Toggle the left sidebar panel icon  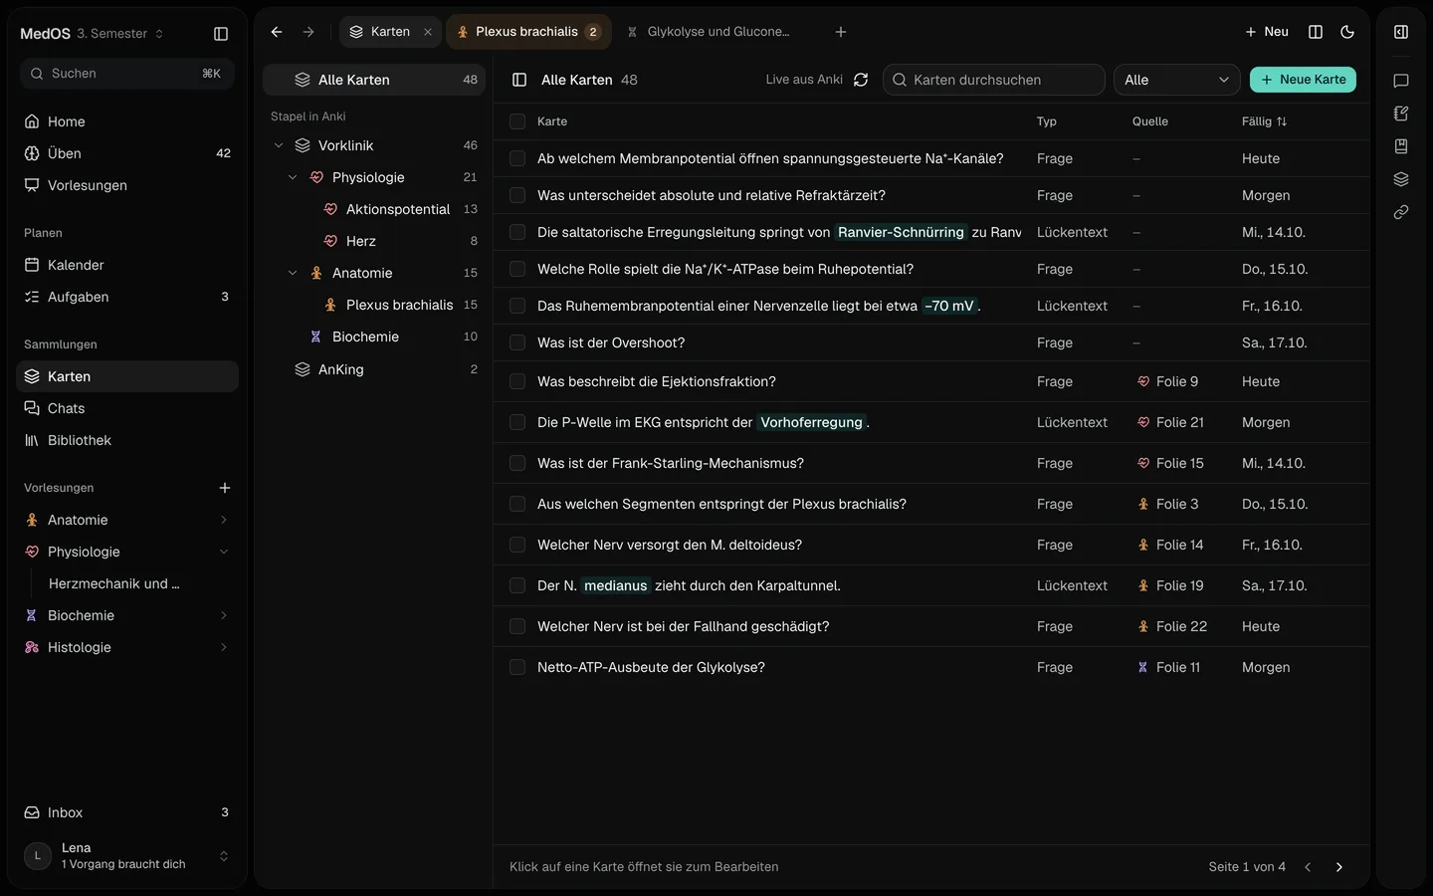(221, 34)
